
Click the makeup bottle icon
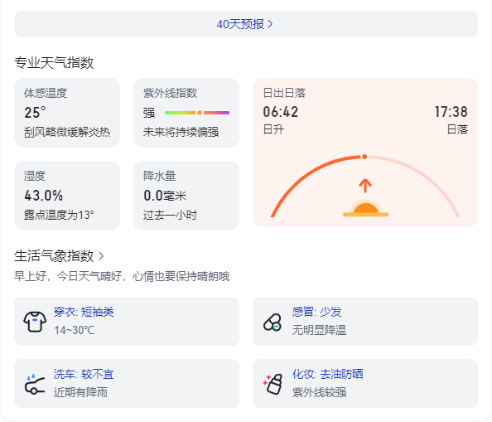click(273, 384)
